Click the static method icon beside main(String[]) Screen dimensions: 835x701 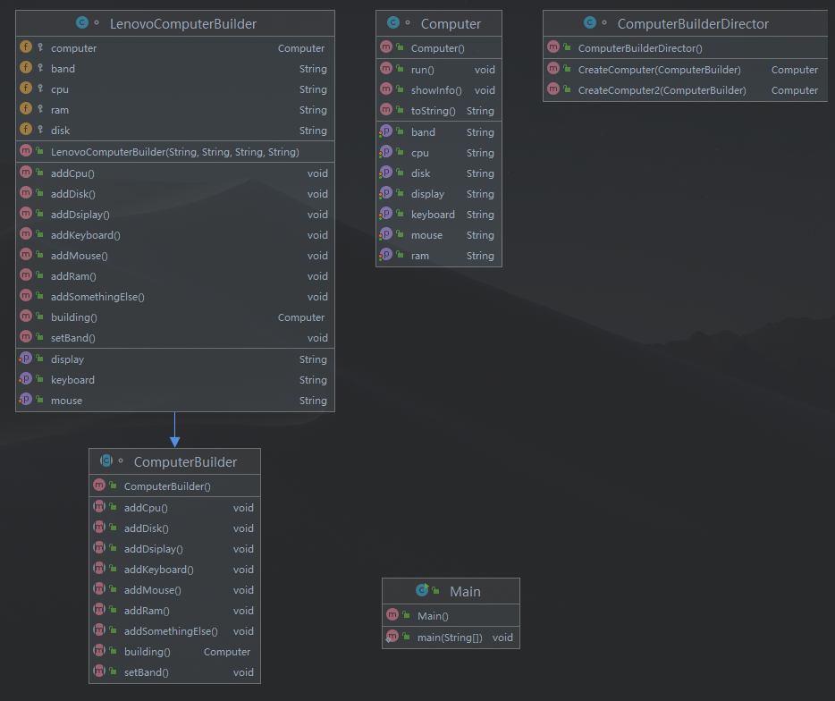[x=392, y=636]
